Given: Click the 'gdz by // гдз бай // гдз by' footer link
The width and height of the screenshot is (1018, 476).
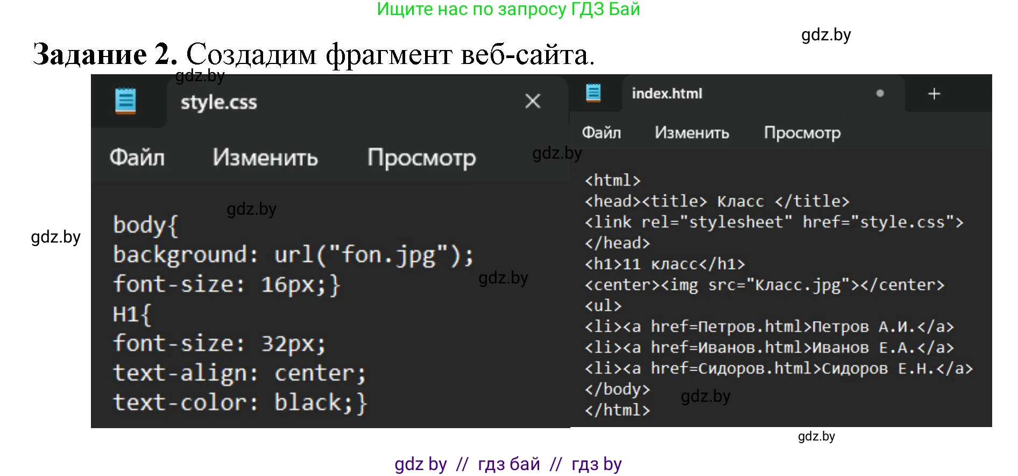Looking at the screenshot, I should (x=508, y=464).
